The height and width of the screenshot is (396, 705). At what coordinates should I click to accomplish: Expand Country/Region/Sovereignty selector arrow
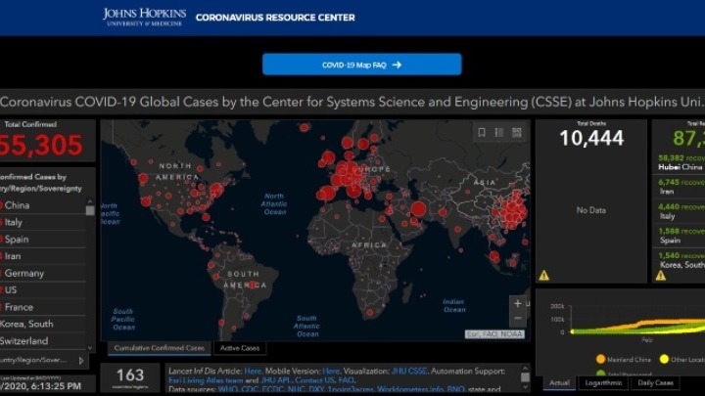point(81,361)
